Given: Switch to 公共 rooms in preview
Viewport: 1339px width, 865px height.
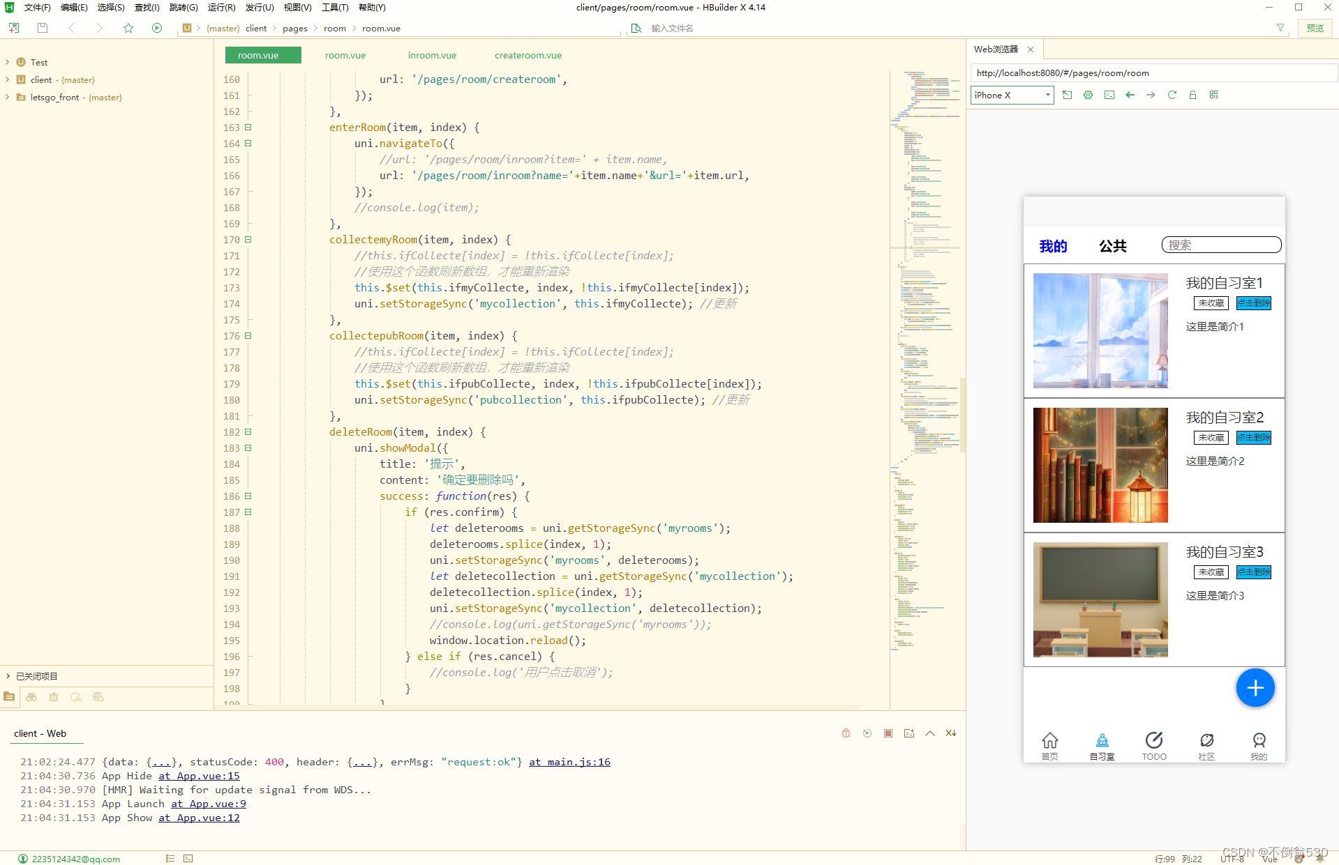Looking at the screenshot, I should click(x=1113, y=246).
